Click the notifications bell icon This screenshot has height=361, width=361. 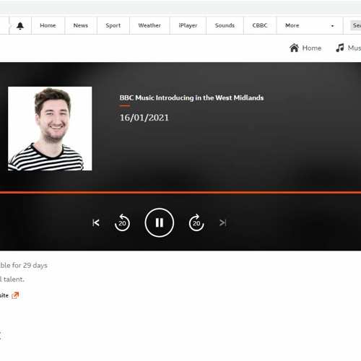pos(20,25)
